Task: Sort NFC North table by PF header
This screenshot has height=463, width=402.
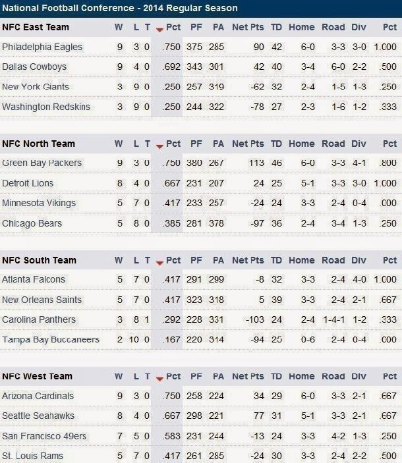Action: tap(196, 144)
